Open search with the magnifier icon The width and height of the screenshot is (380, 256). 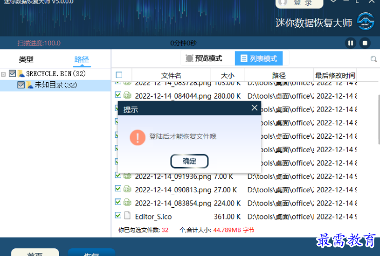tap(373, 59)
